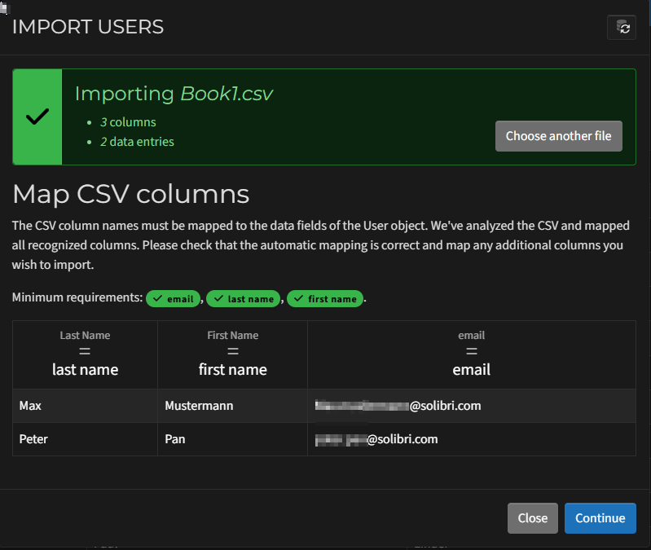This screenshot has width=651, height=550.
Task: Click the Book1.csv file name title
Action: coord(226,94)
